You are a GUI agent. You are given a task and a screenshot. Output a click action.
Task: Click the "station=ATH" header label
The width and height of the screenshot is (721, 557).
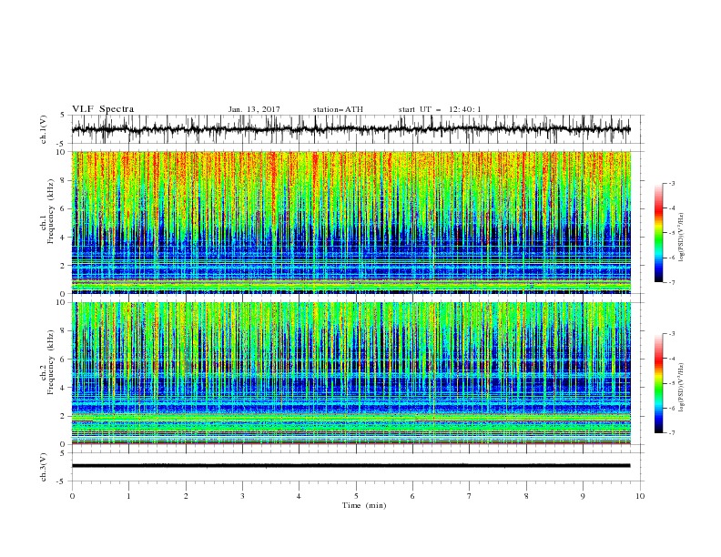click(338, 109)
